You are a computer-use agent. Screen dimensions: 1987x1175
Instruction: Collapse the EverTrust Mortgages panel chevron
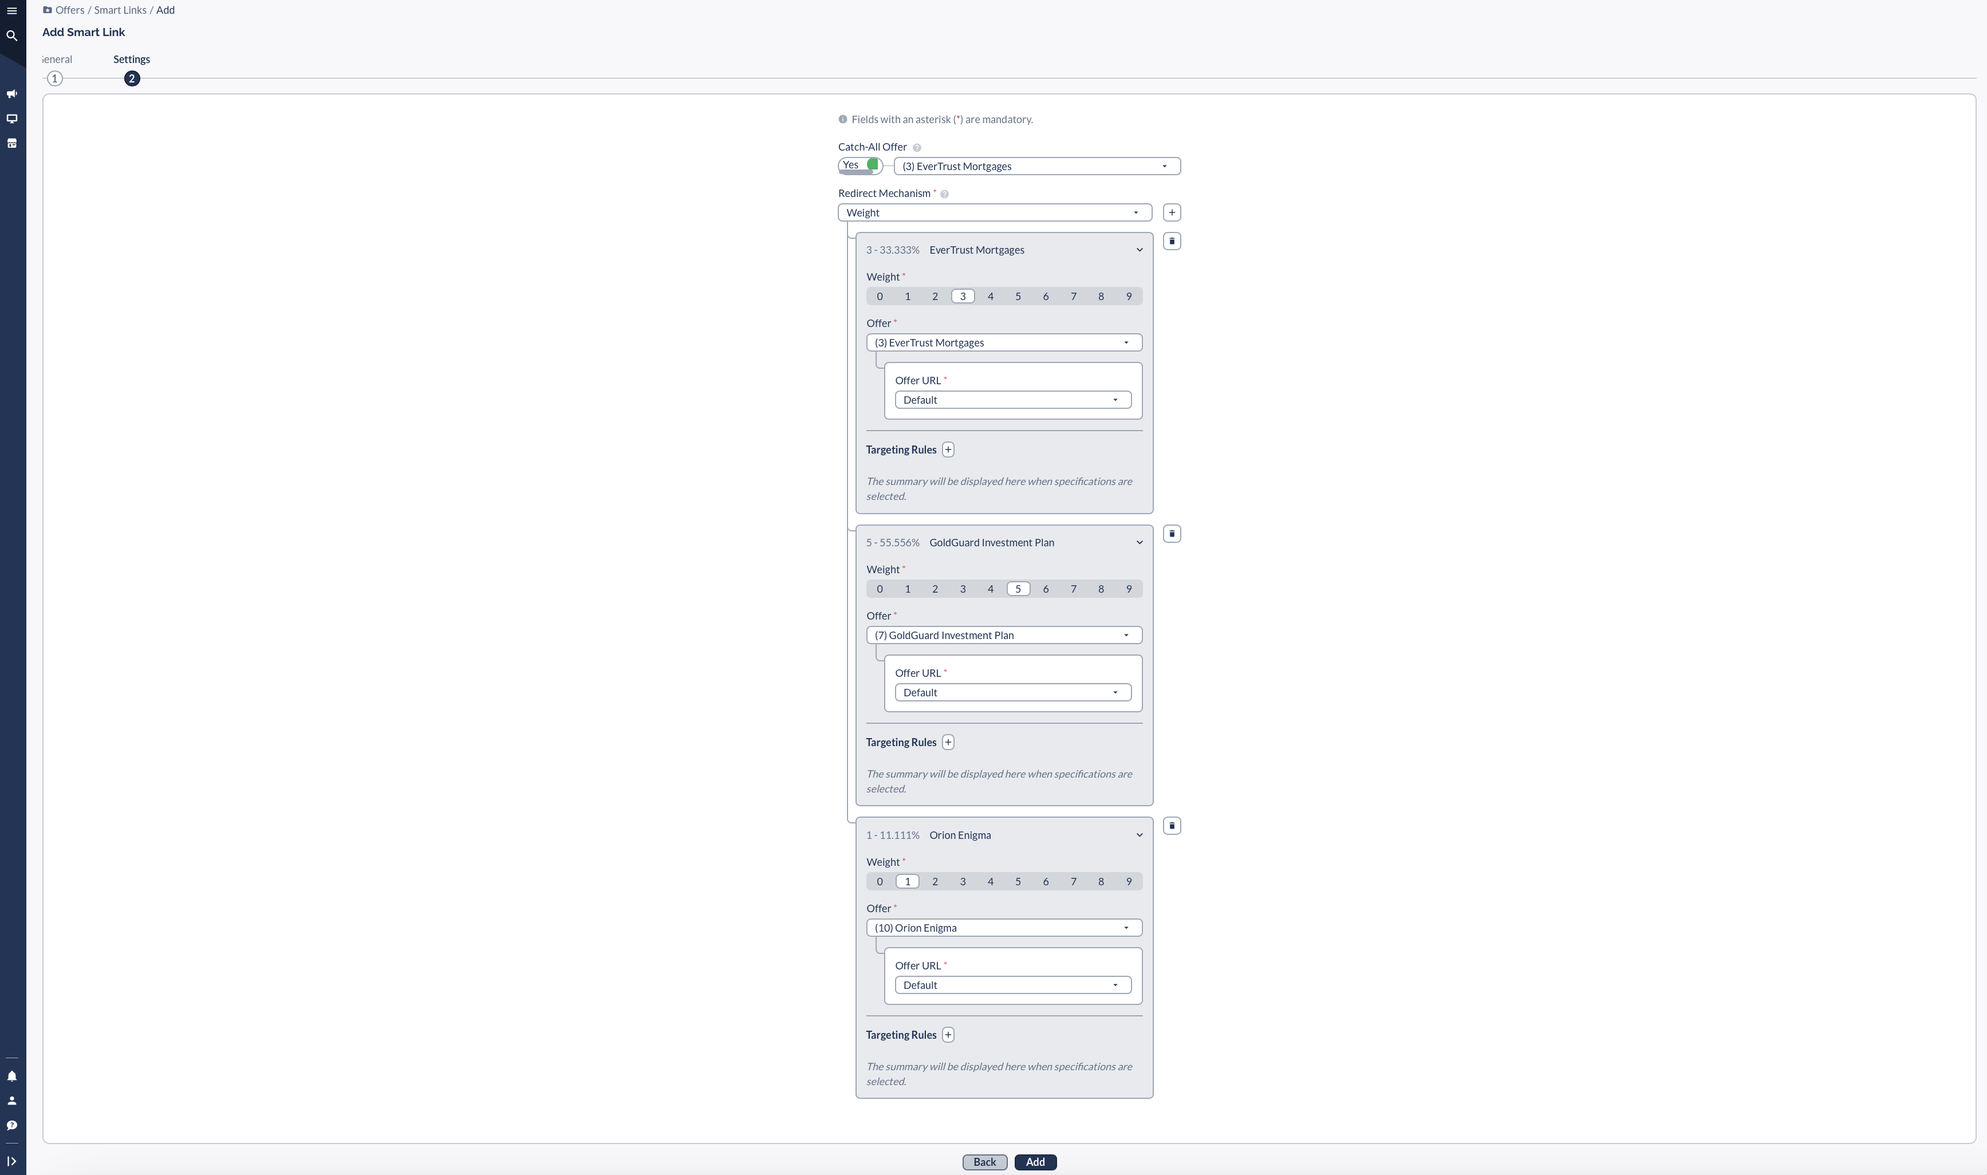click(1140, 250)
